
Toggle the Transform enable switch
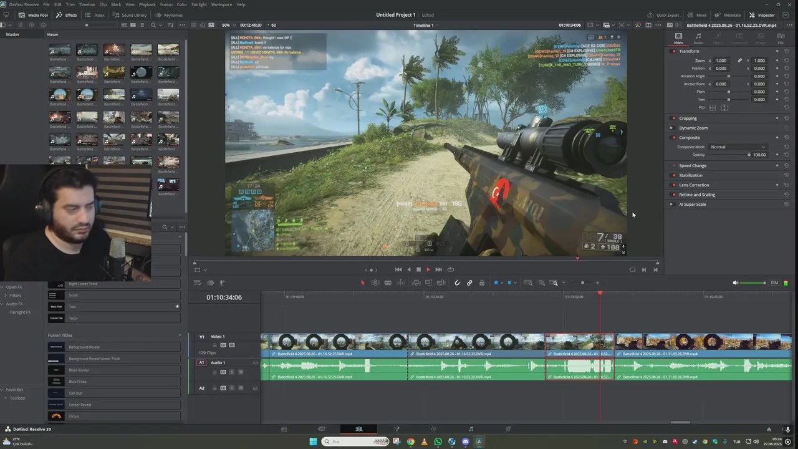point(672,51)
